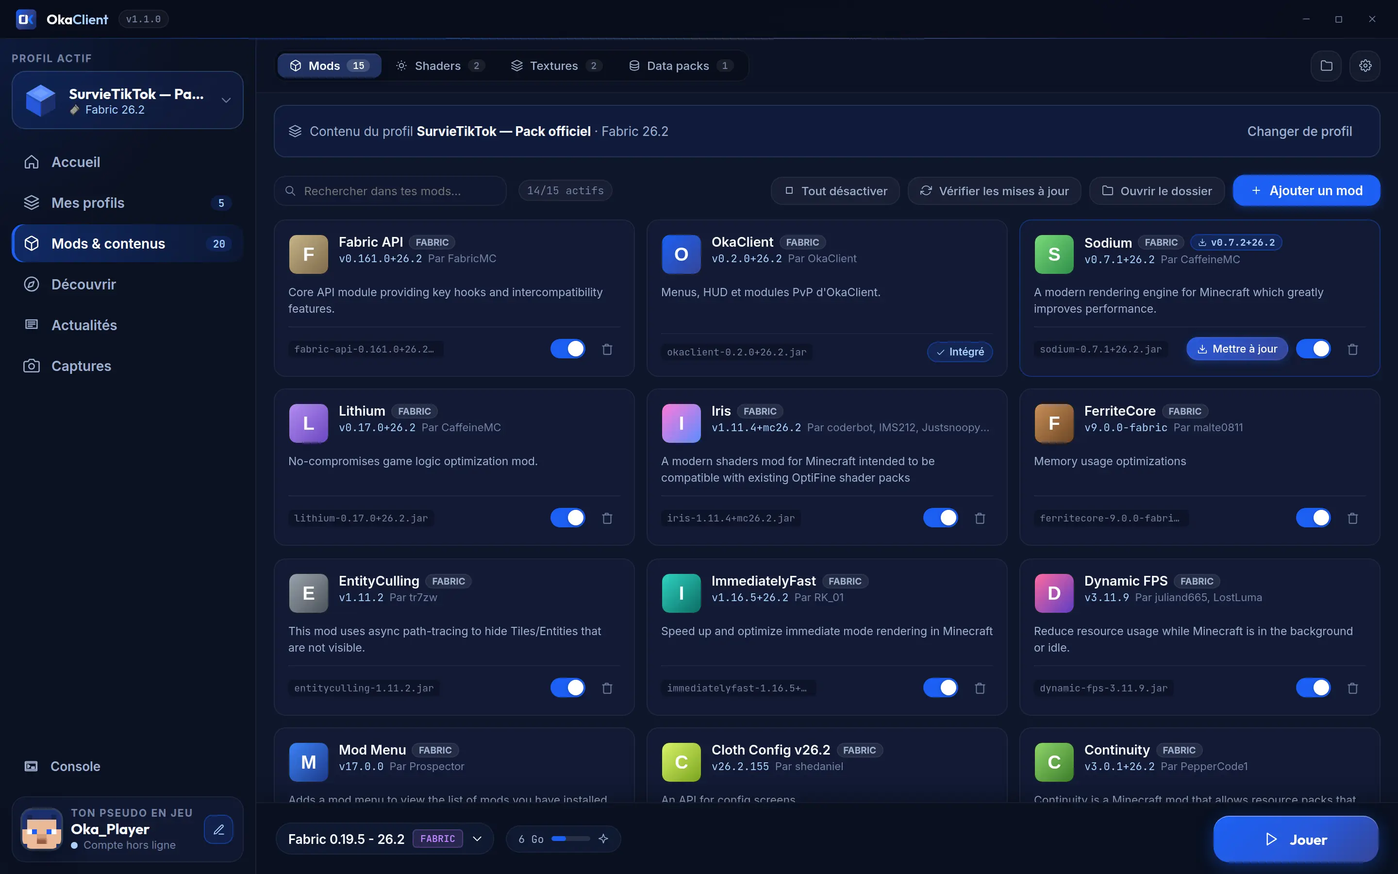The height and width of the screenshot is (874, 1398).
Task: Delete Dynamic FPS via trash icon
Action: click(x=1352, y=688)
